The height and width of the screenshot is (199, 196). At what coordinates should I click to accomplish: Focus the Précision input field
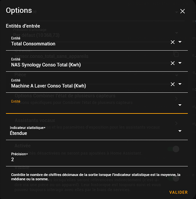(x=97, y=158)
